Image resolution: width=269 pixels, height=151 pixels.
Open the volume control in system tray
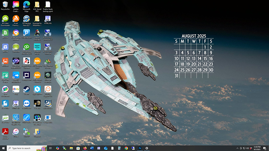247,148
